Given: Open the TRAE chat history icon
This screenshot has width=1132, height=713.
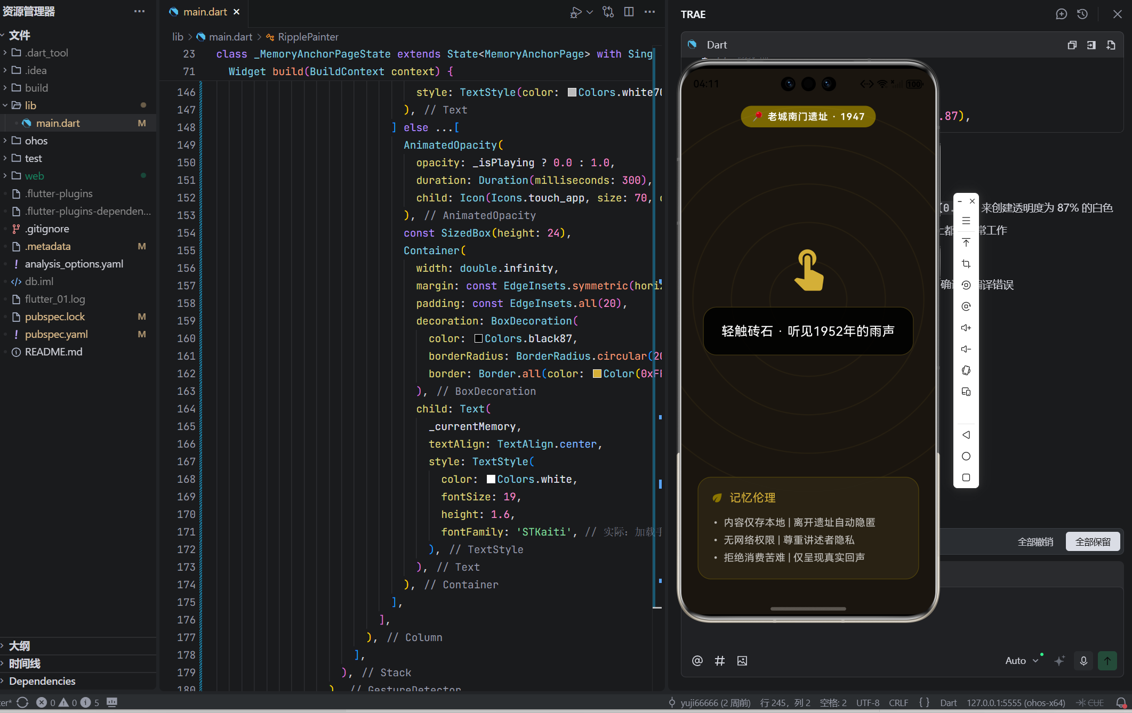Looking at the screenshot, I should [1082, 14].
